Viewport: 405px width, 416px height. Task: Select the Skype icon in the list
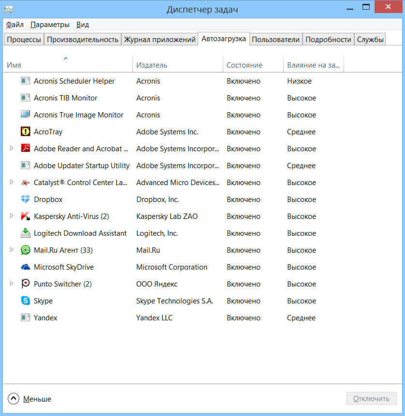[x=26, y=301]
